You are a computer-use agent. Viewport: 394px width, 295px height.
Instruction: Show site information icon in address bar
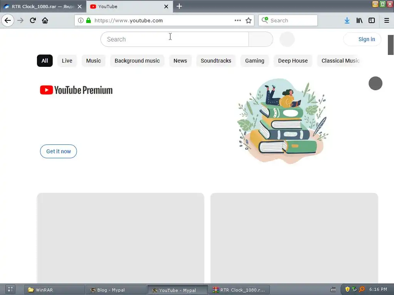coord(80,20)
